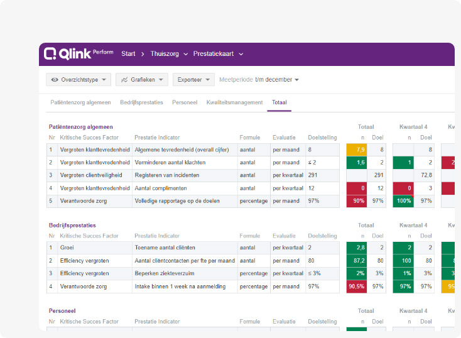The height and width of the screenshot is (338, 461).
Task: Click the chart icon in Grafieken
Action: click(124, 80)
